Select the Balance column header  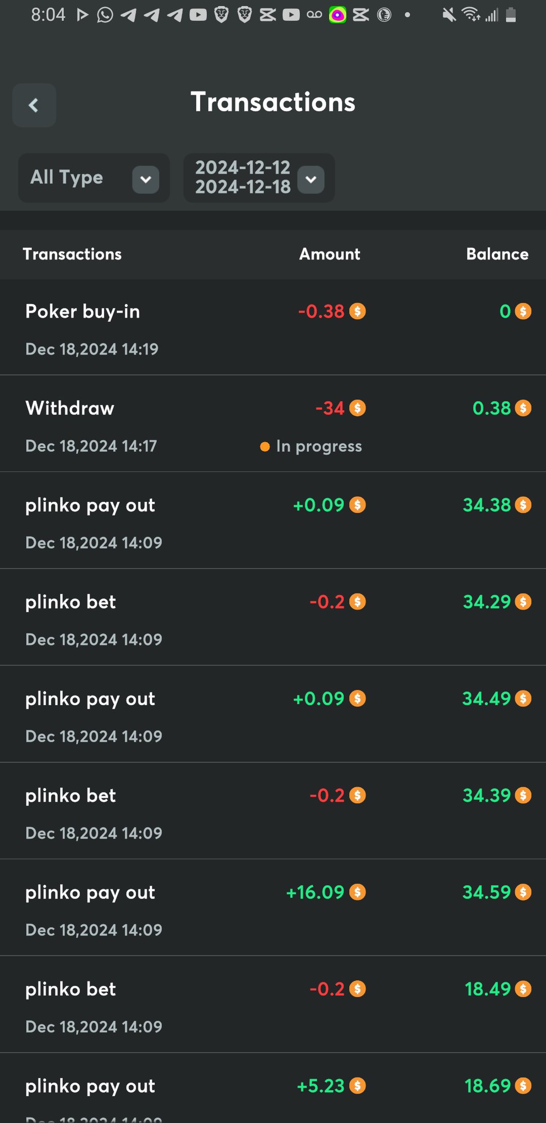[497, 254]
